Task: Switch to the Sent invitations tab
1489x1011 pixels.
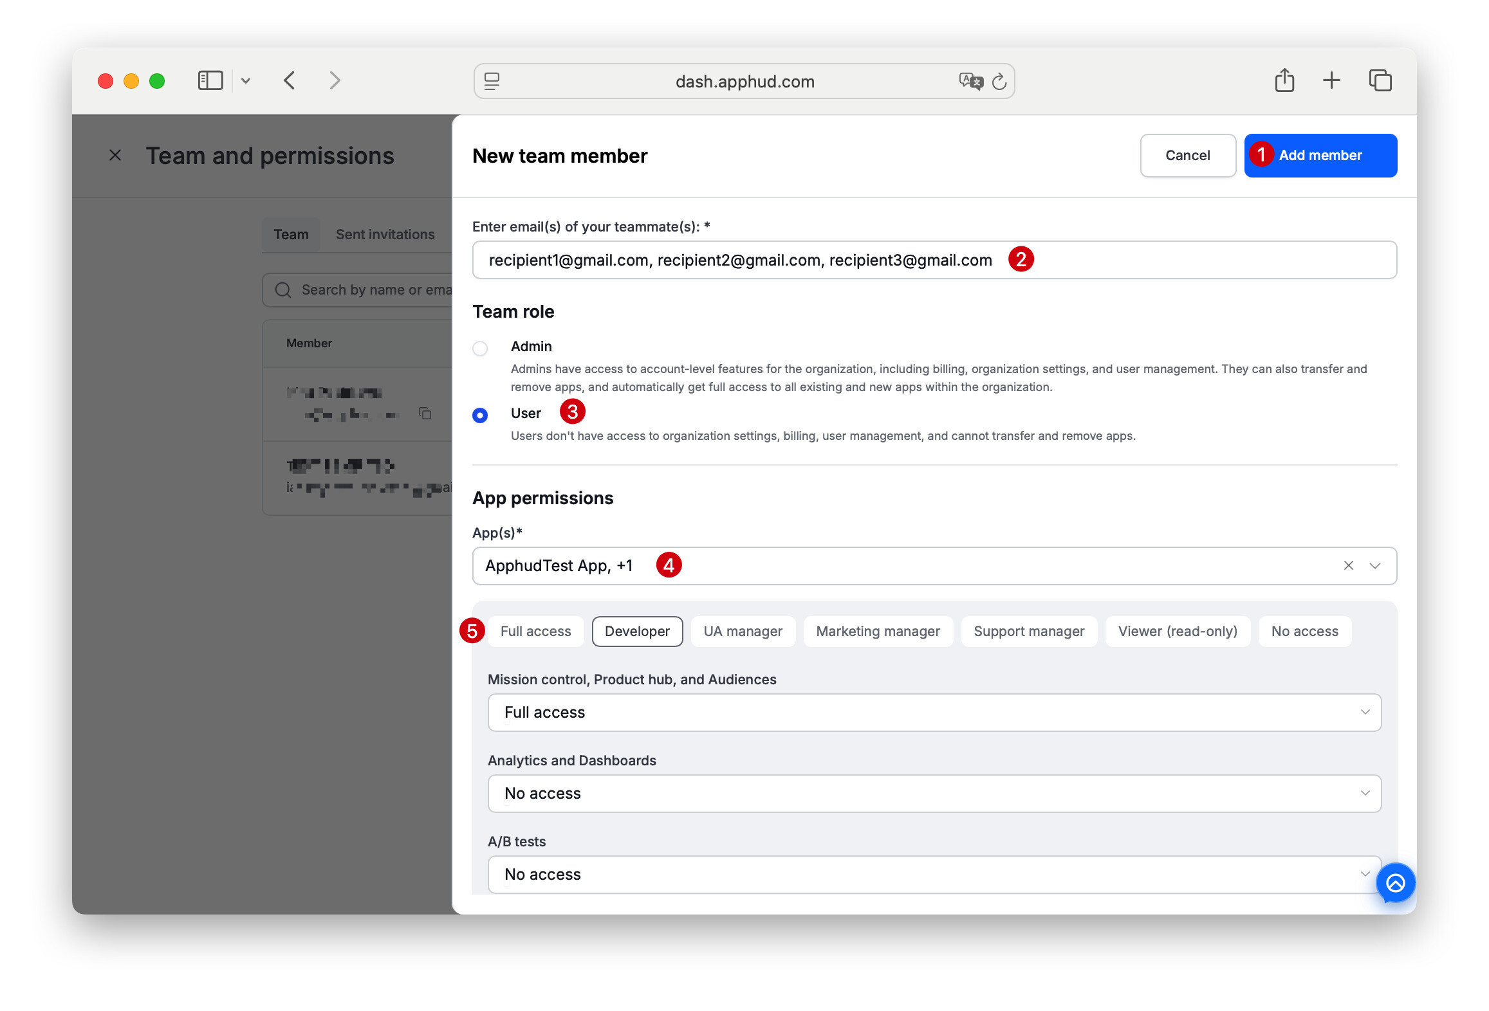Action: (385, 234)
